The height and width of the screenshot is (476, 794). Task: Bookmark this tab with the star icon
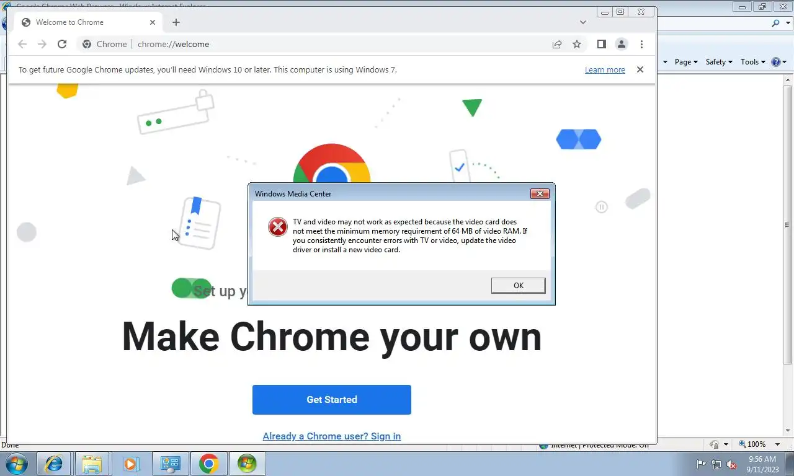click(577, 44)
